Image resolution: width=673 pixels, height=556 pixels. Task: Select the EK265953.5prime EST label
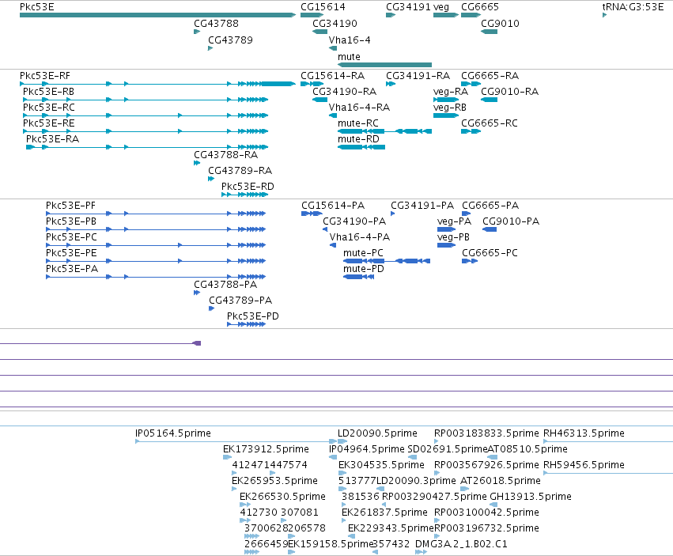pyautogui.click(x=274, y=481)
